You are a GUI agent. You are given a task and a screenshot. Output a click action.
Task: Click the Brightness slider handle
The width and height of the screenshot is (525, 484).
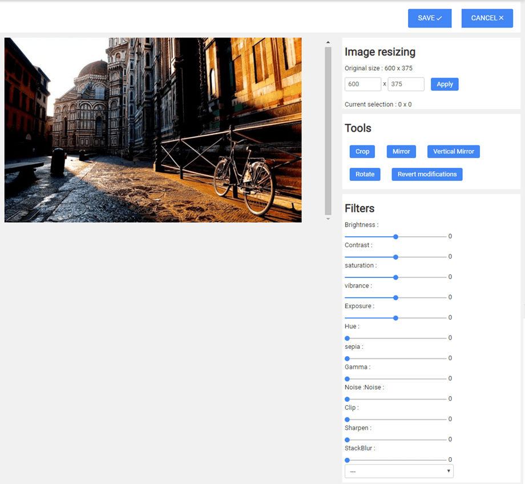point(395,236)
